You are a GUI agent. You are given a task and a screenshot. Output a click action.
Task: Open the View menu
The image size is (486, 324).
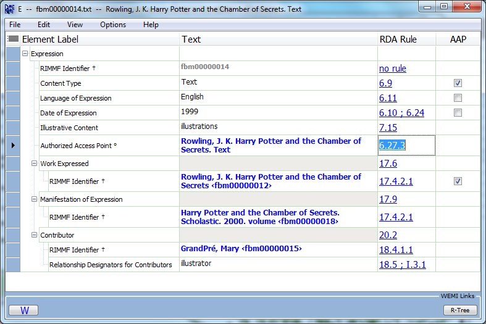tap(75, 25)
